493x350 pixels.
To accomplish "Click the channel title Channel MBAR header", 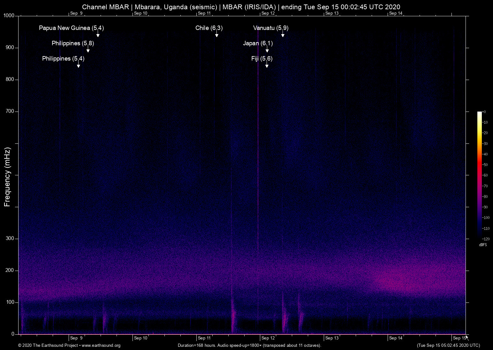I will click(x=105, y=7).
